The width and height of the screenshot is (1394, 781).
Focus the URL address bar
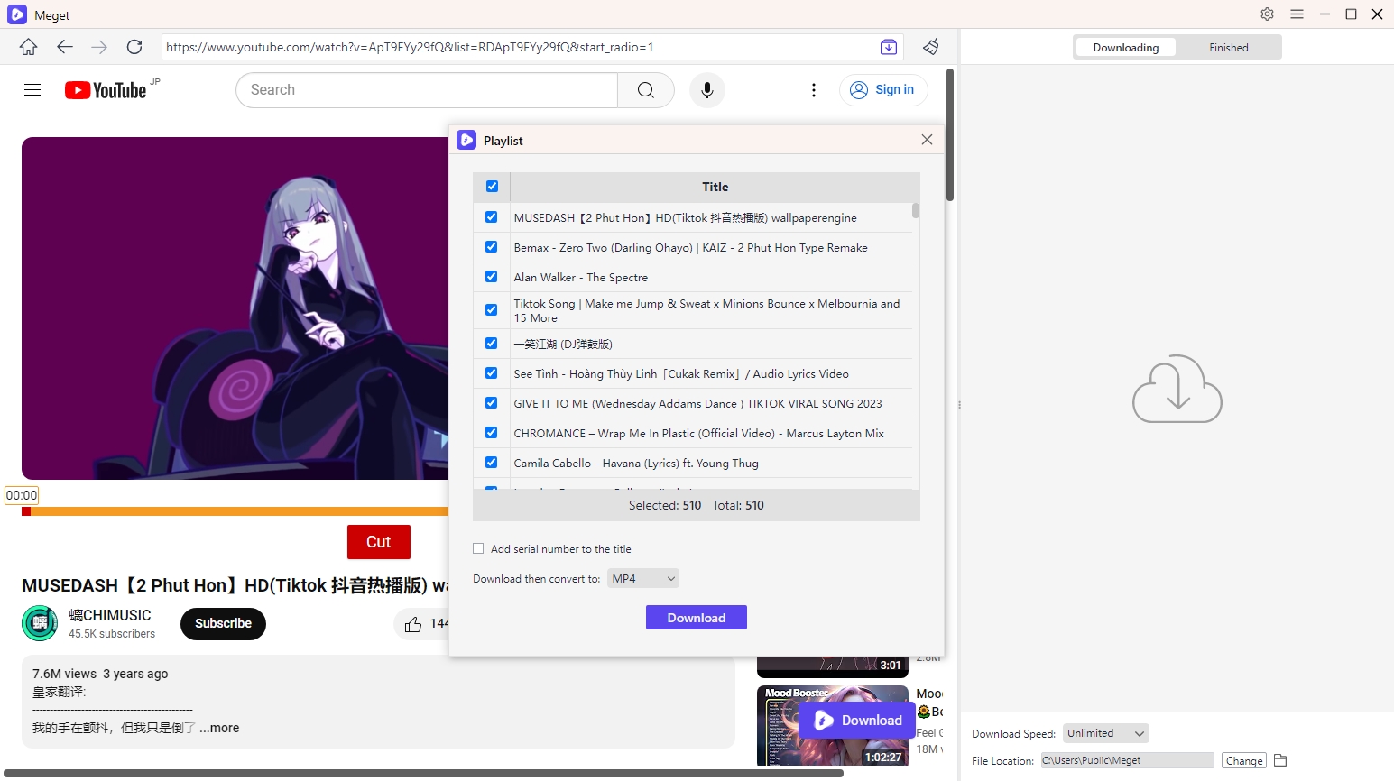(519, 47)
